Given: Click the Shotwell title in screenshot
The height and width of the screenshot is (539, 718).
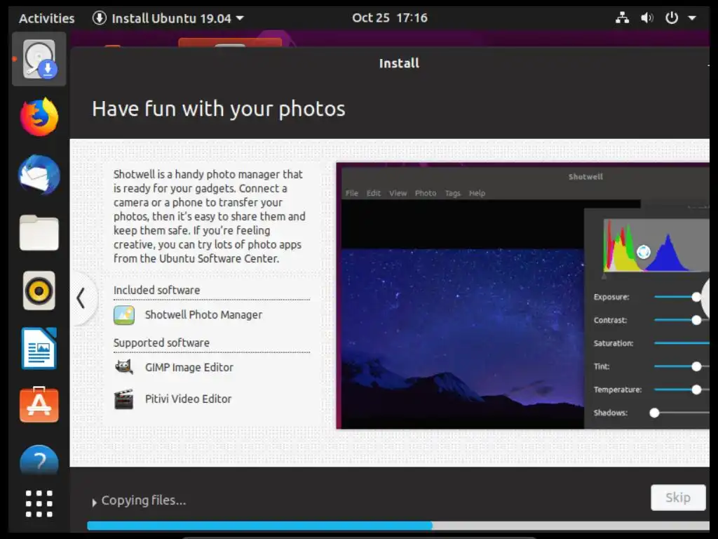Looking at the screenshot, I should click(x=585, y=177).
